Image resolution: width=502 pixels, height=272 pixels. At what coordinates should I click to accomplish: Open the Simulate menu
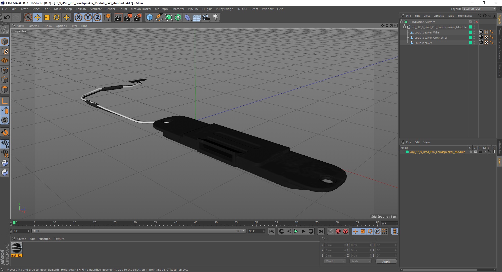tap(96, 9)
